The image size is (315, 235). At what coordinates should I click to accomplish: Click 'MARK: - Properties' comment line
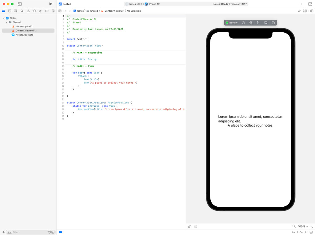pyautogui.click(x=87, y=53)
